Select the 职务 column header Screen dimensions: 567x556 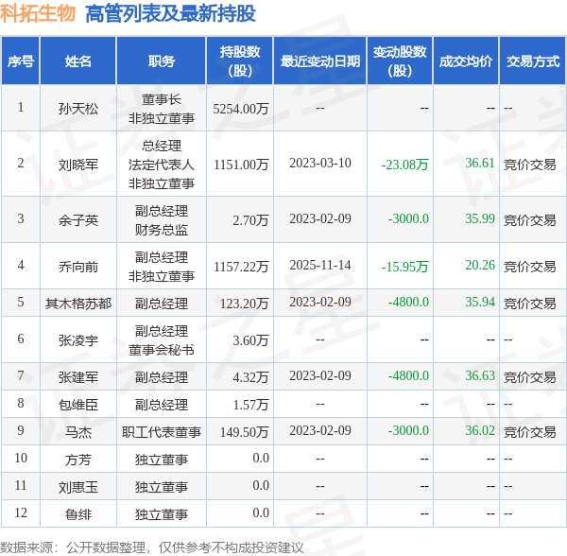tap(162, 61)
